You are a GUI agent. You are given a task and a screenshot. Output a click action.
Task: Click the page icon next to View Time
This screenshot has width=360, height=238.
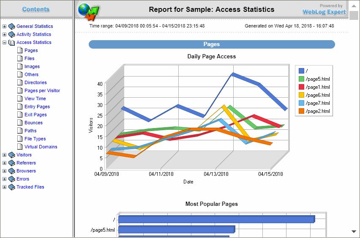[x=20, y=98]
